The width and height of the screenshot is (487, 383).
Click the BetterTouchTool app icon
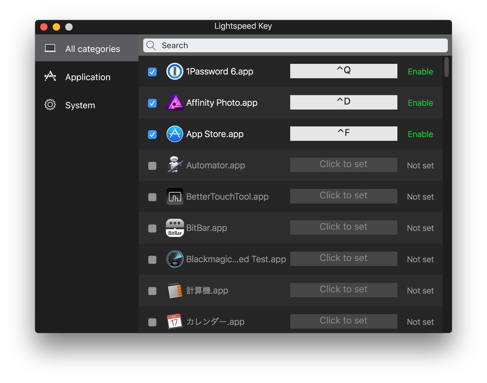[x=175, y=197]
